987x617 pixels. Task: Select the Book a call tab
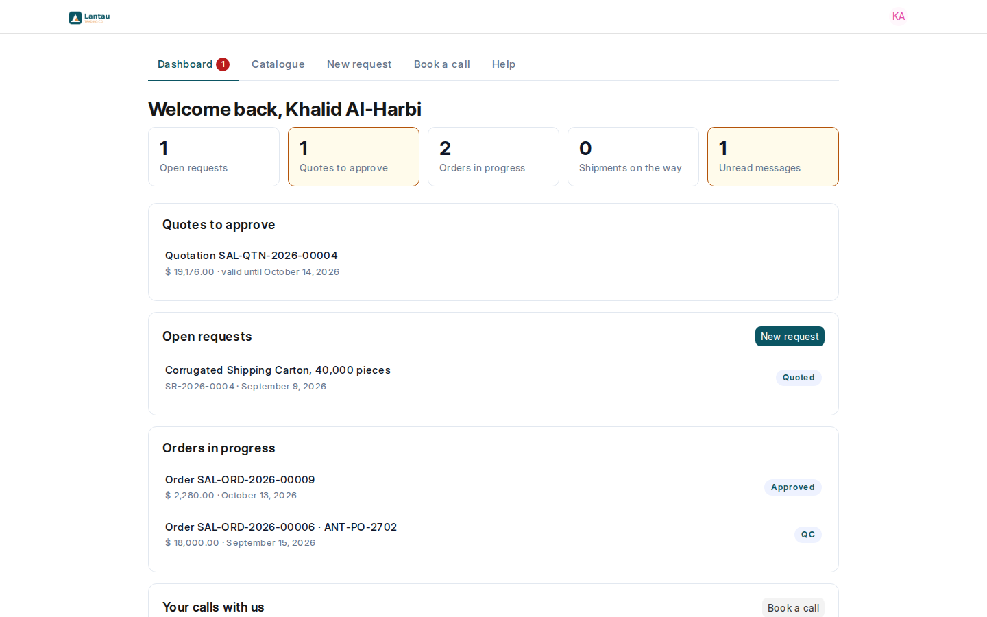click(x=442, y=64)
